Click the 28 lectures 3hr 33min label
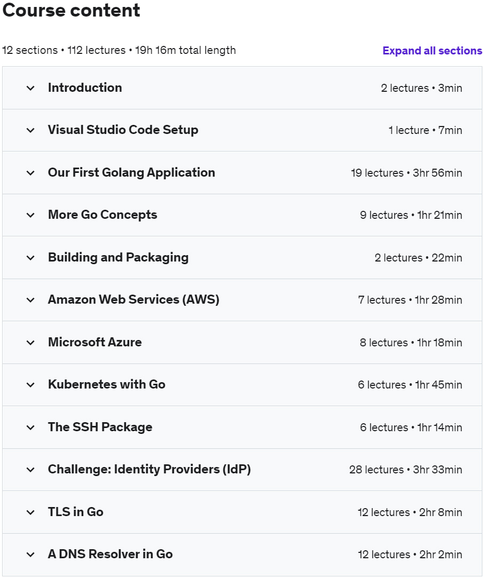Image resolution: width=484 pixels, height=578 pixels. 406,470
